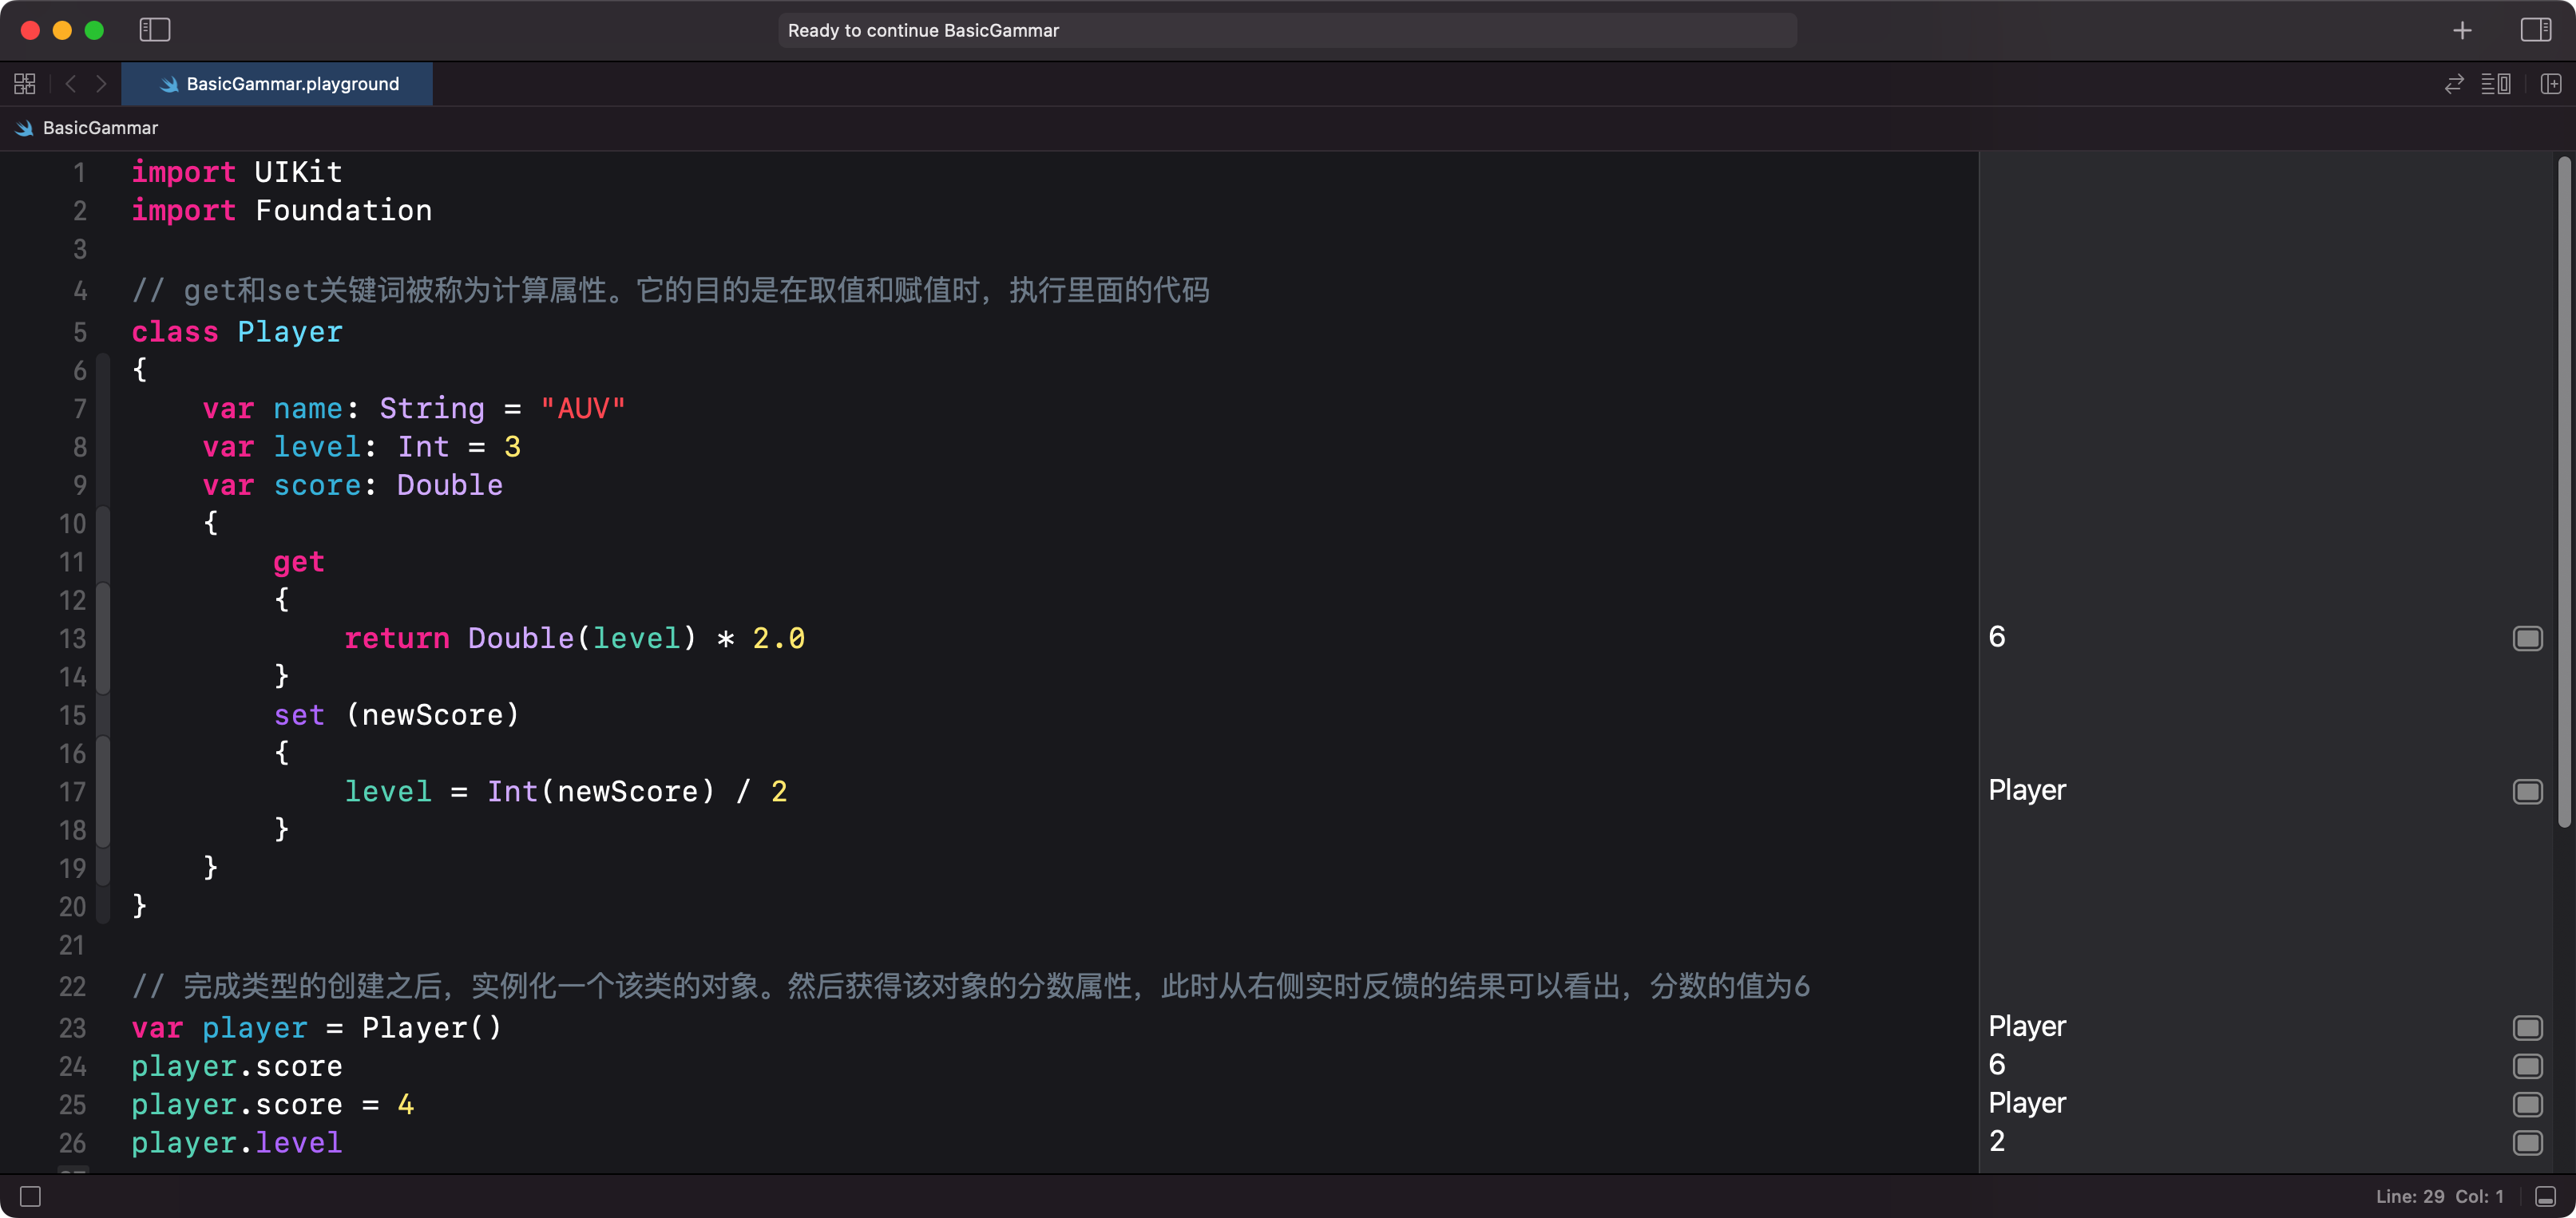This screenshot has height=1218, width=2576.
Task: Show quick look for level result line 26
Action: 2528,1142
